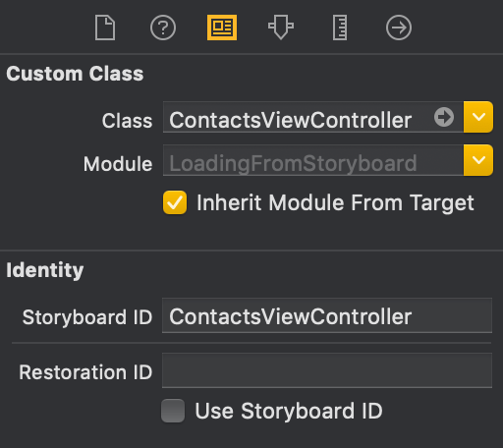Click the Storyboard ID label
Viewport: 503px width, 448px height.
point(87,317)
